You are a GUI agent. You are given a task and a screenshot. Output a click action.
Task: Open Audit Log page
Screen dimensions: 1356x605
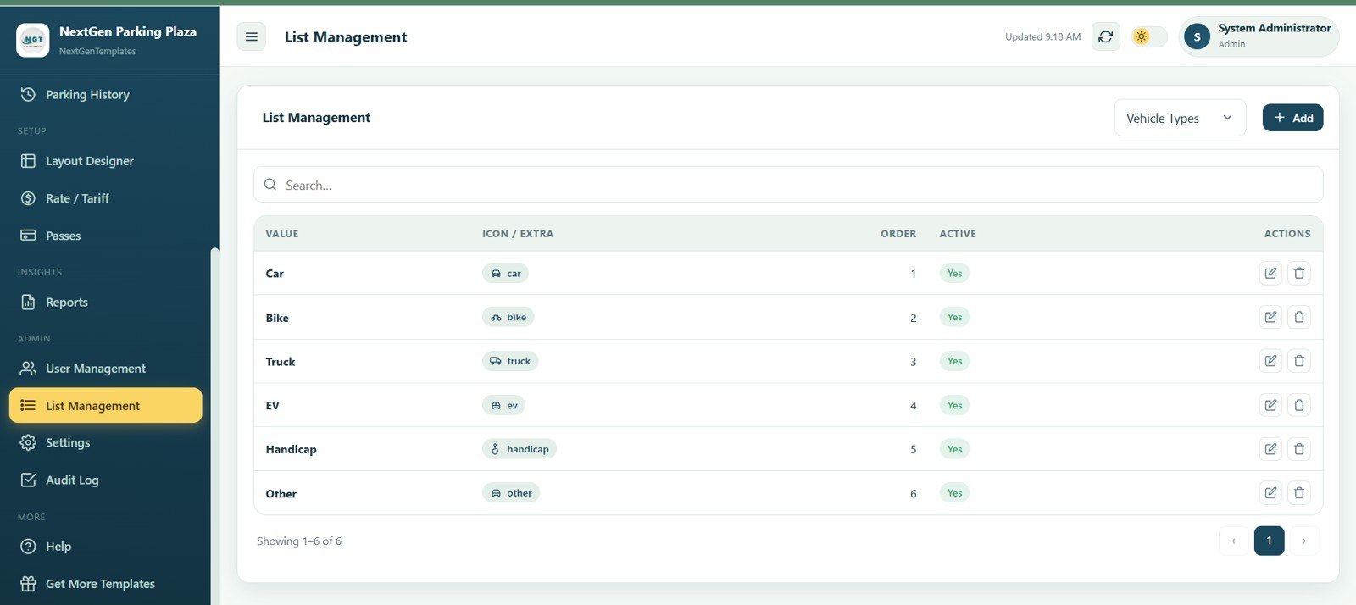pos(106,480)
